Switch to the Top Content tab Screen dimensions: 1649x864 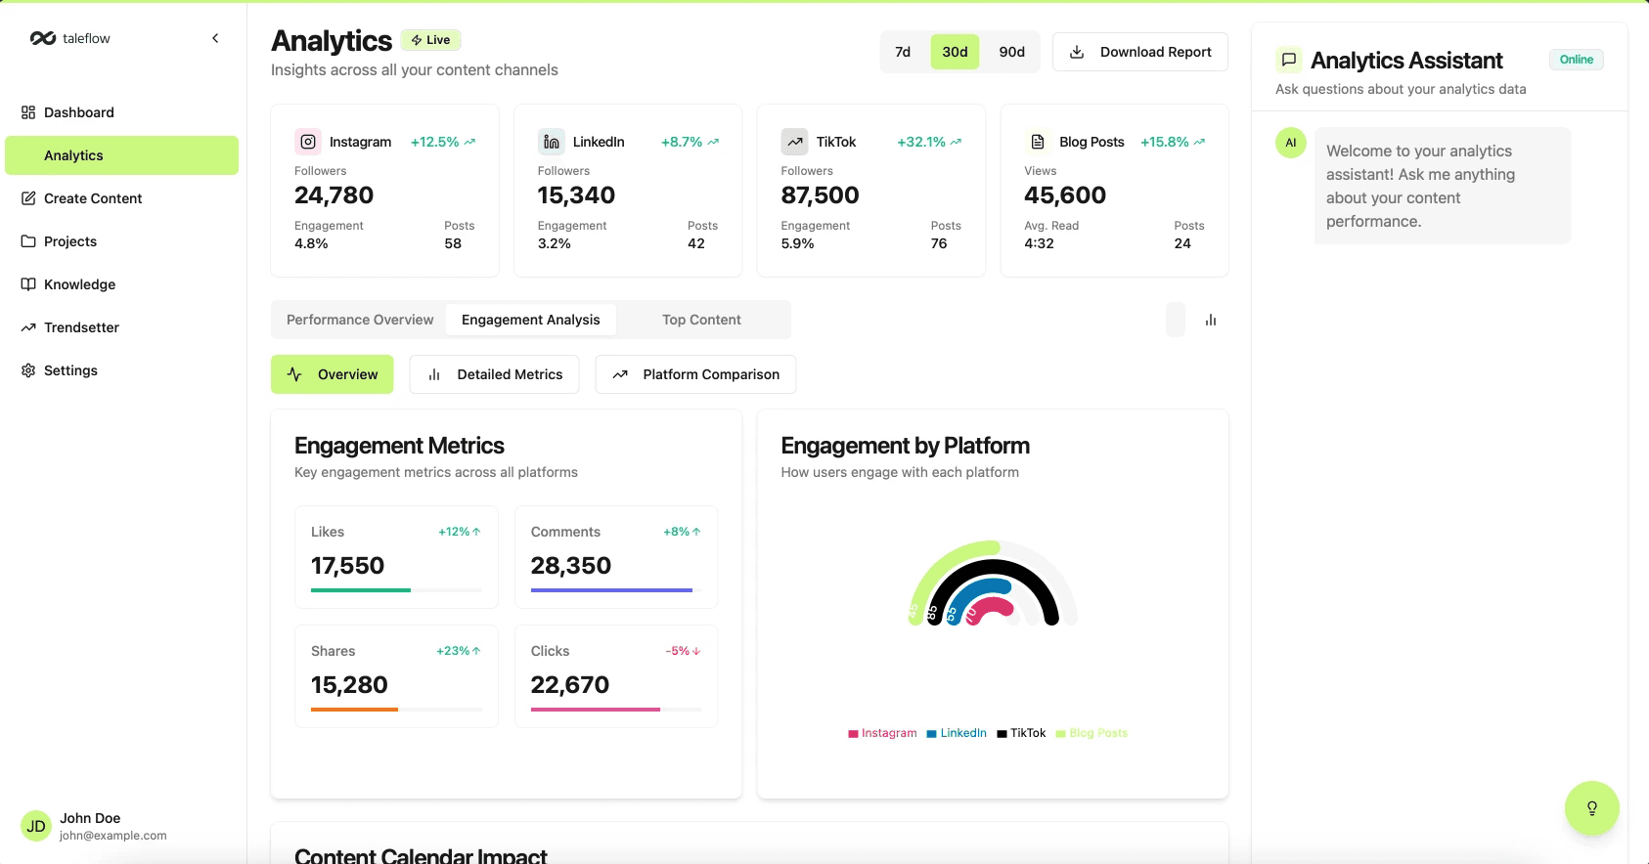[701, 320]
